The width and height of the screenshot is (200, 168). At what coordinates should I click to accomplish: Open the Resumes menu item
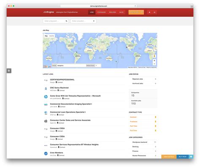tap(113, 12)
